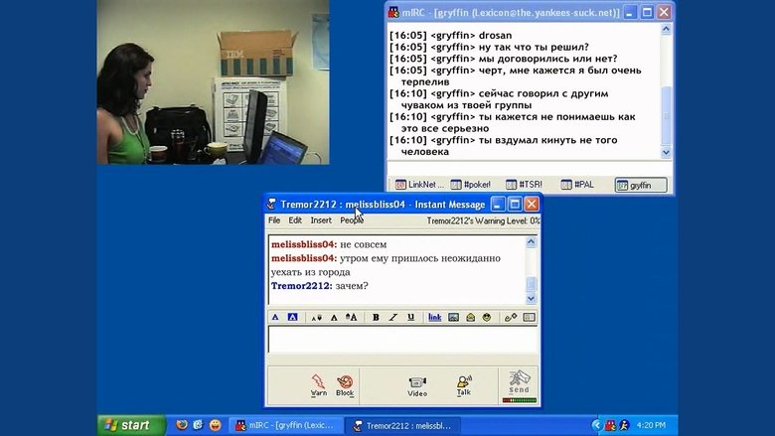This screenshot has height=436, width=775.
Task: Click the Warn lightning bolt icon
Action: [x=318, y=384]
